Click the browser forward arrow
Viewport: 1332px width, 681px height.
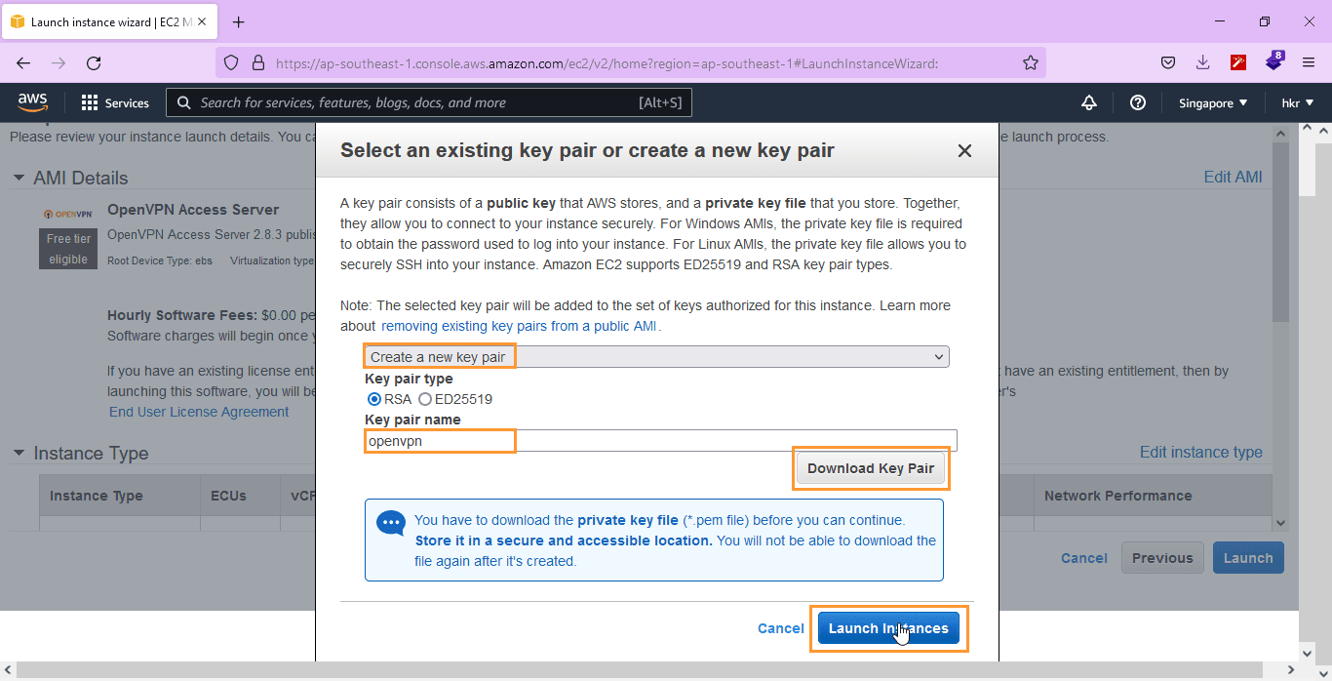point(59,62)
